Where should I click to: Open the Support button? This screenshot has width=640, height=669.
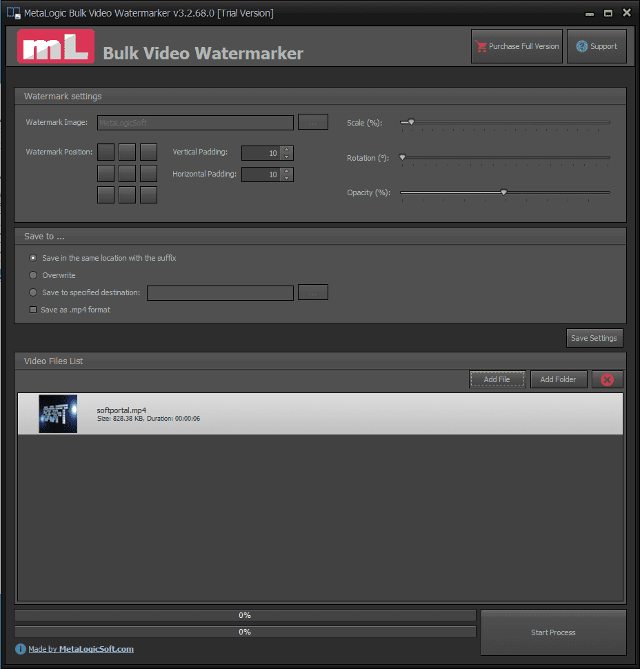click(597, 46)
